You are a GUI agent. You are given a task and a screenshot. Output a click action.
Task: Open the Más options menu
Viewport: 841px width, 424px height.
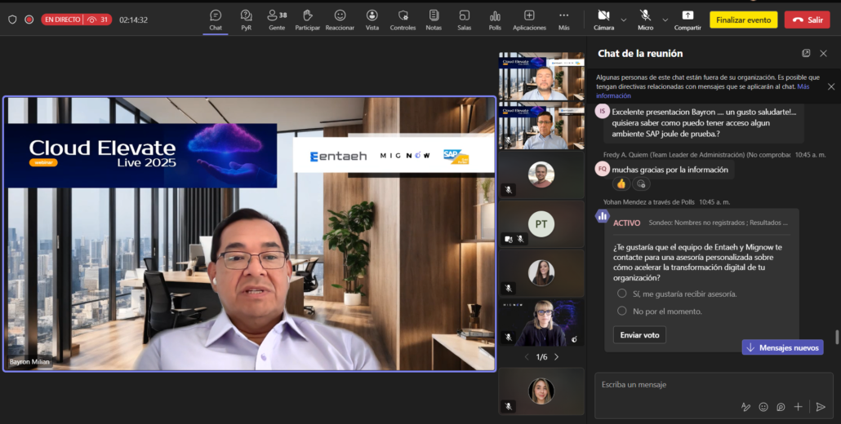tap(563, 19)
